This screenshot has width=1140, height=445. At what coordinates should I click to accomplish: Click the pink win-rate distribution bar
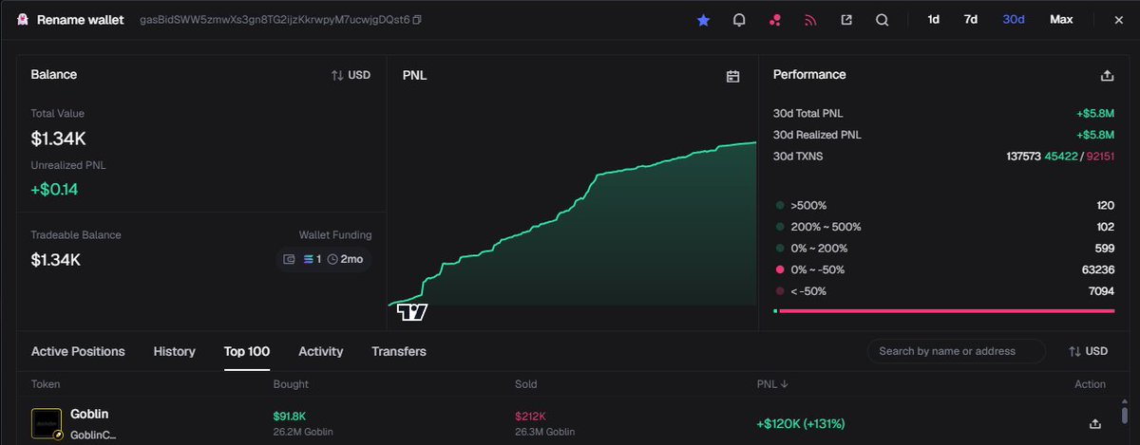(946, 310)
